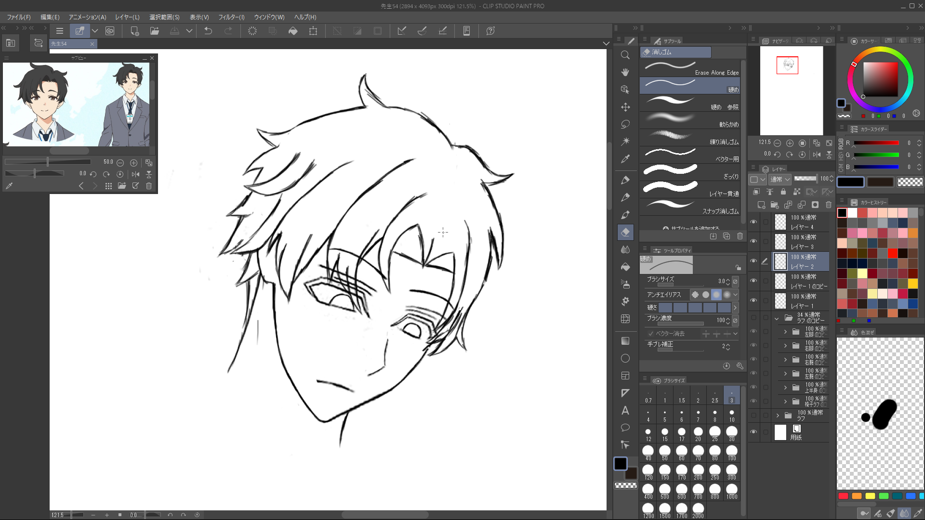Open the blending mode 通常 dropdown
The height and width of the screenshot is (520, 925).
point(780,179)
